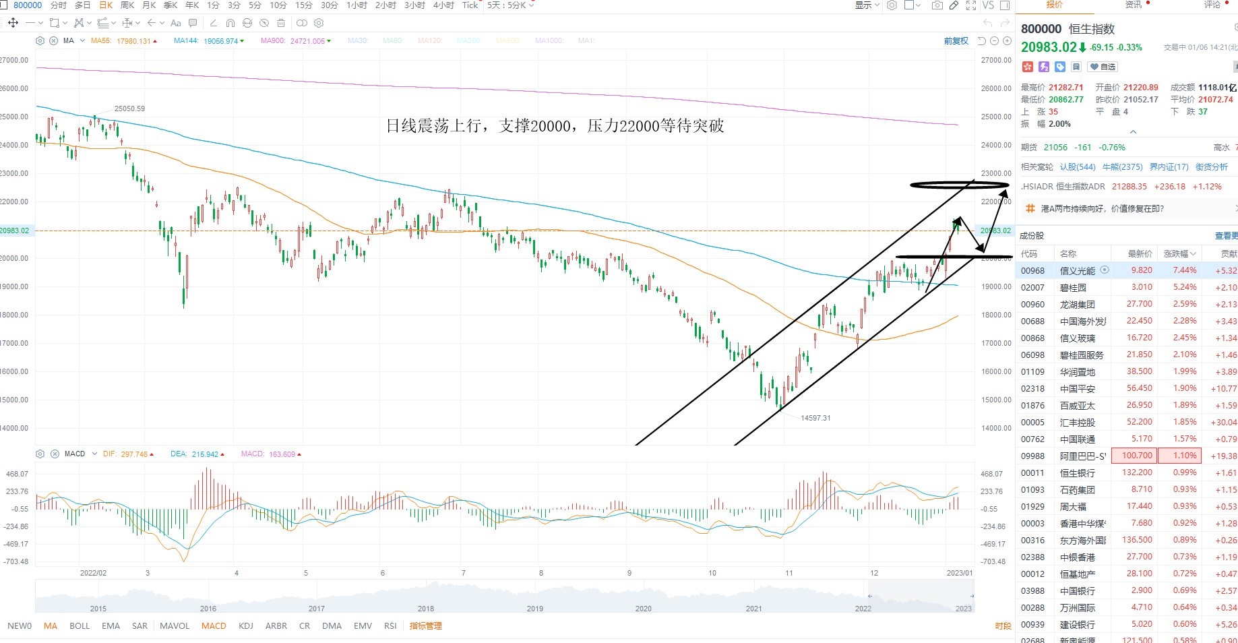Collapse the quote details chevron
The height and width of the screenshot is (643, 1238).
[1133, 132]
